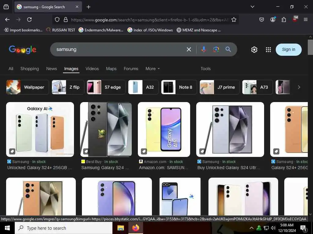Switch to the Videos tab
313x234 pixels.
click(92, 69)
